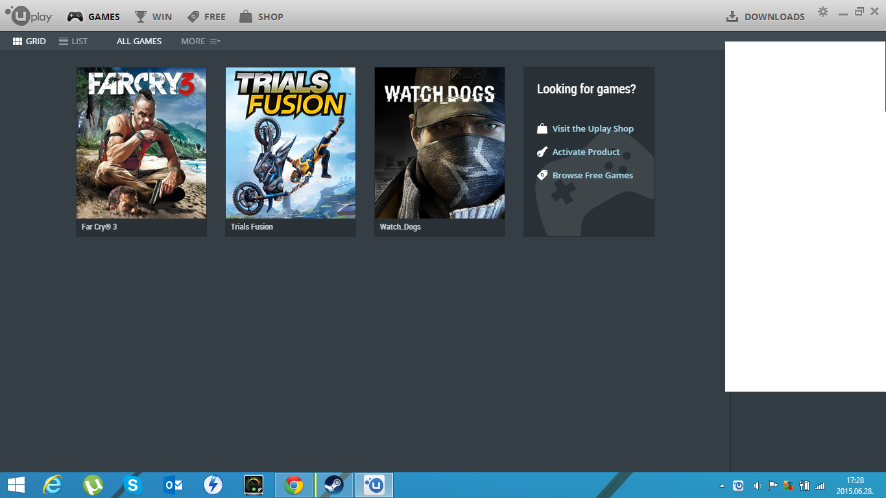Open the Downloads section
This screenshot has height=498, width=886.
(x=765, y=17)
